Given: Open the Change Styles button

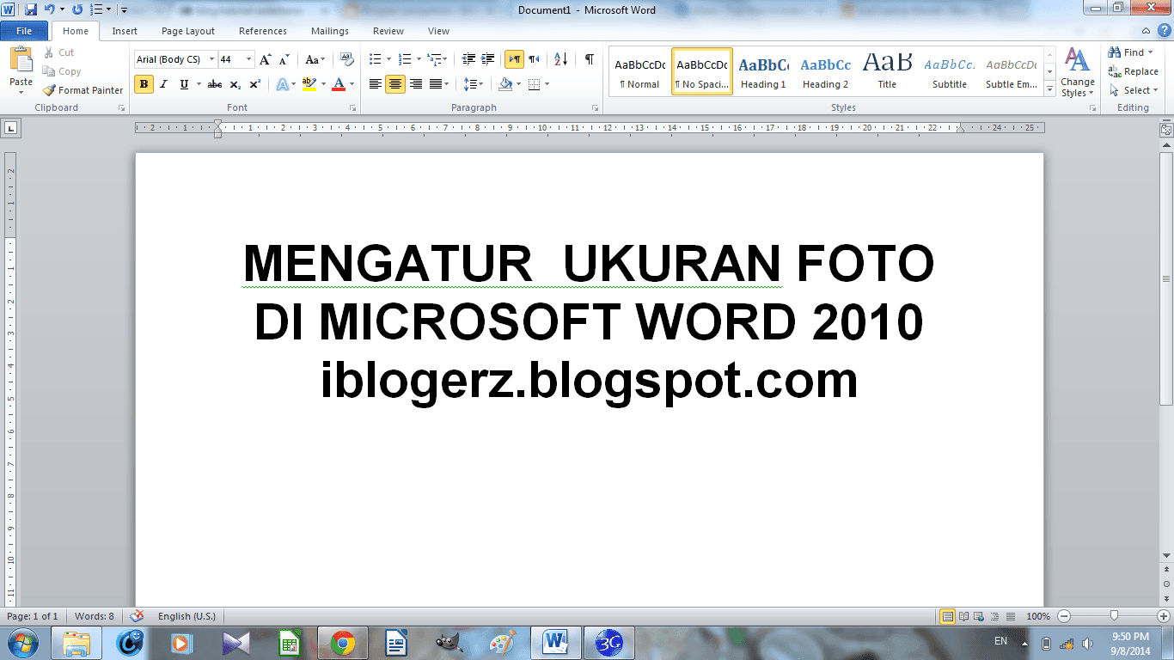Looking at the screenshot, I should (1078, 72).
